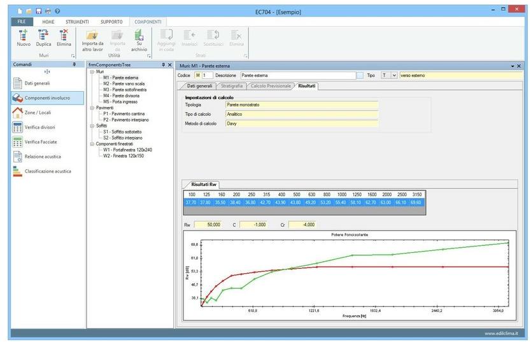Image resolution: width=531 pixels, height=342 pixels.
Task: Delete the wall using the Elimina icon
Action: (x=64, y=36)
